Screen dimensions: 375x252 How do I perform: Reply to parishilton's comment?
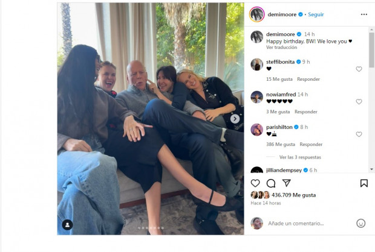point(311,145)
